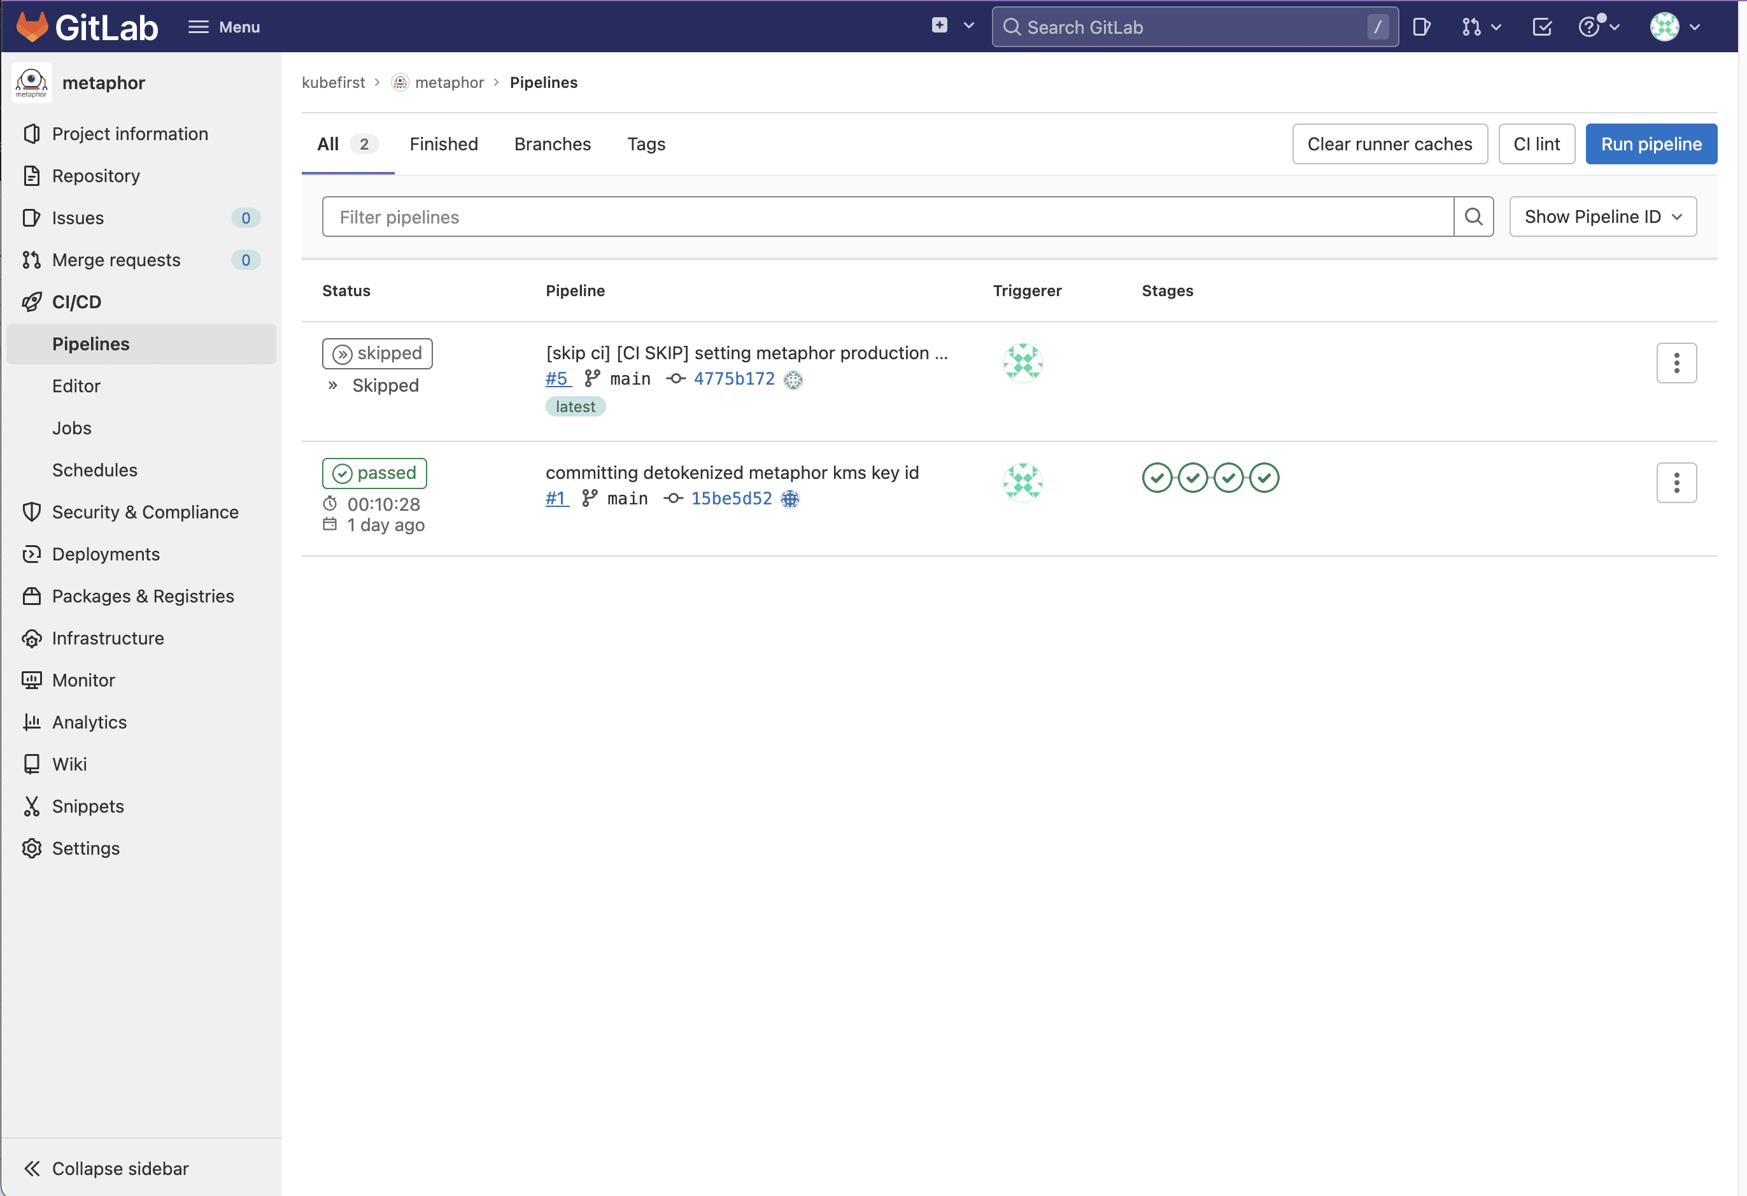The width and height of the screenshot is (1747, 1196).
Task: Open fourth passed stage of pipeline #1
Action: [1264, 478]
